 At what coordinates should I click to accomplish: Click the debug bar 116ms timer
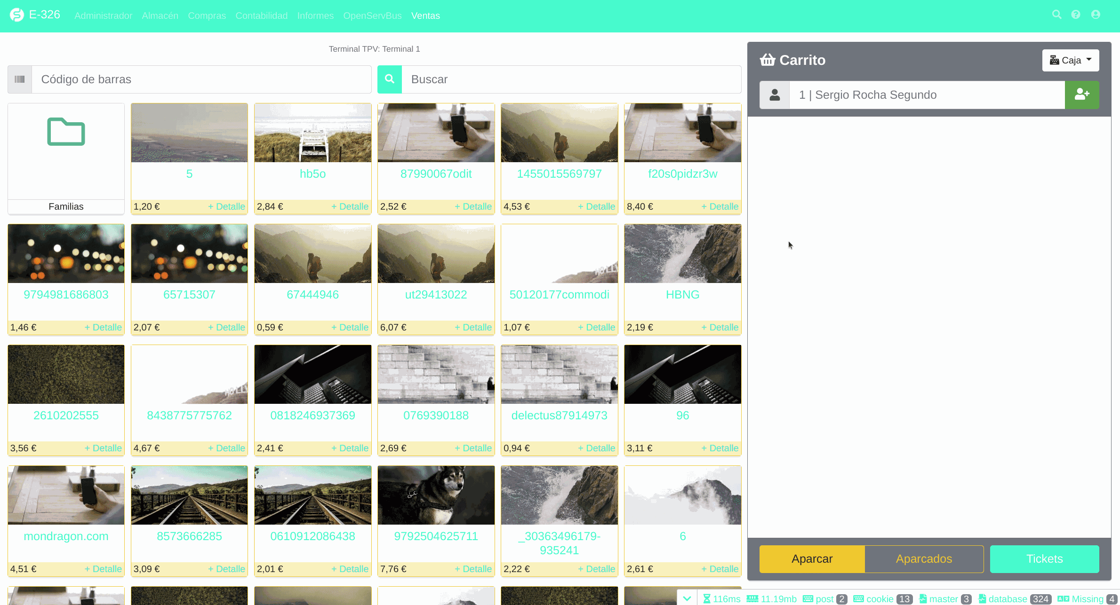(721, 599)
